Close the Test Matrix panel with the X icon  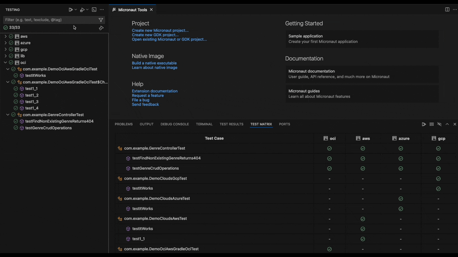[x=454, y=124]
